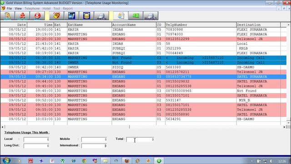
Task: Click the 10:02:00 row number 08155058890
Action: point(143,114)
